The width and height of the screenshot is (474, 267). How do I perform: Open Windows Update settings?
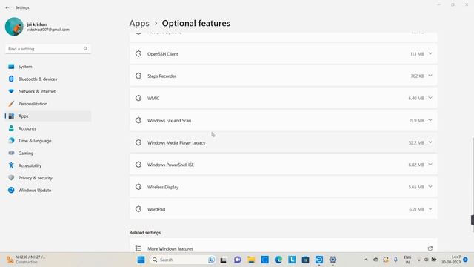tap(48, 191)
